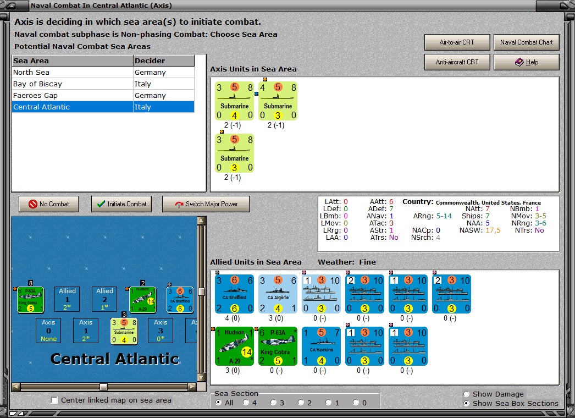Image resolution: width=575 pixels, height=418 pixels.
Task: Select the CA Algérie cruiser unit
Action: coord(278,294)
